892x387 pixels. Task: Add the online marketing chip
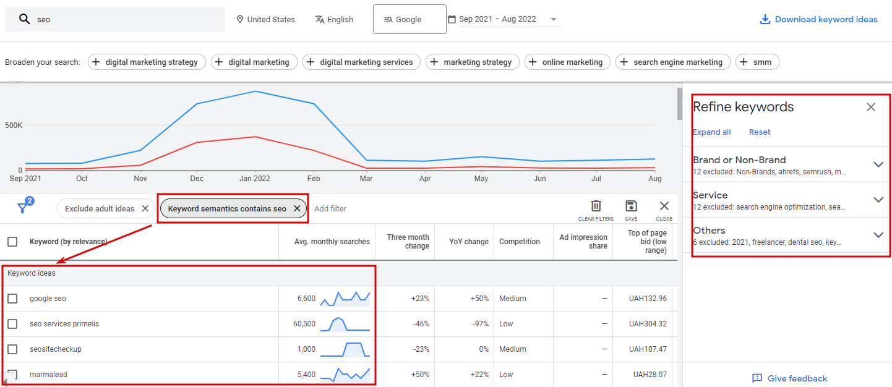coord(567,62)
